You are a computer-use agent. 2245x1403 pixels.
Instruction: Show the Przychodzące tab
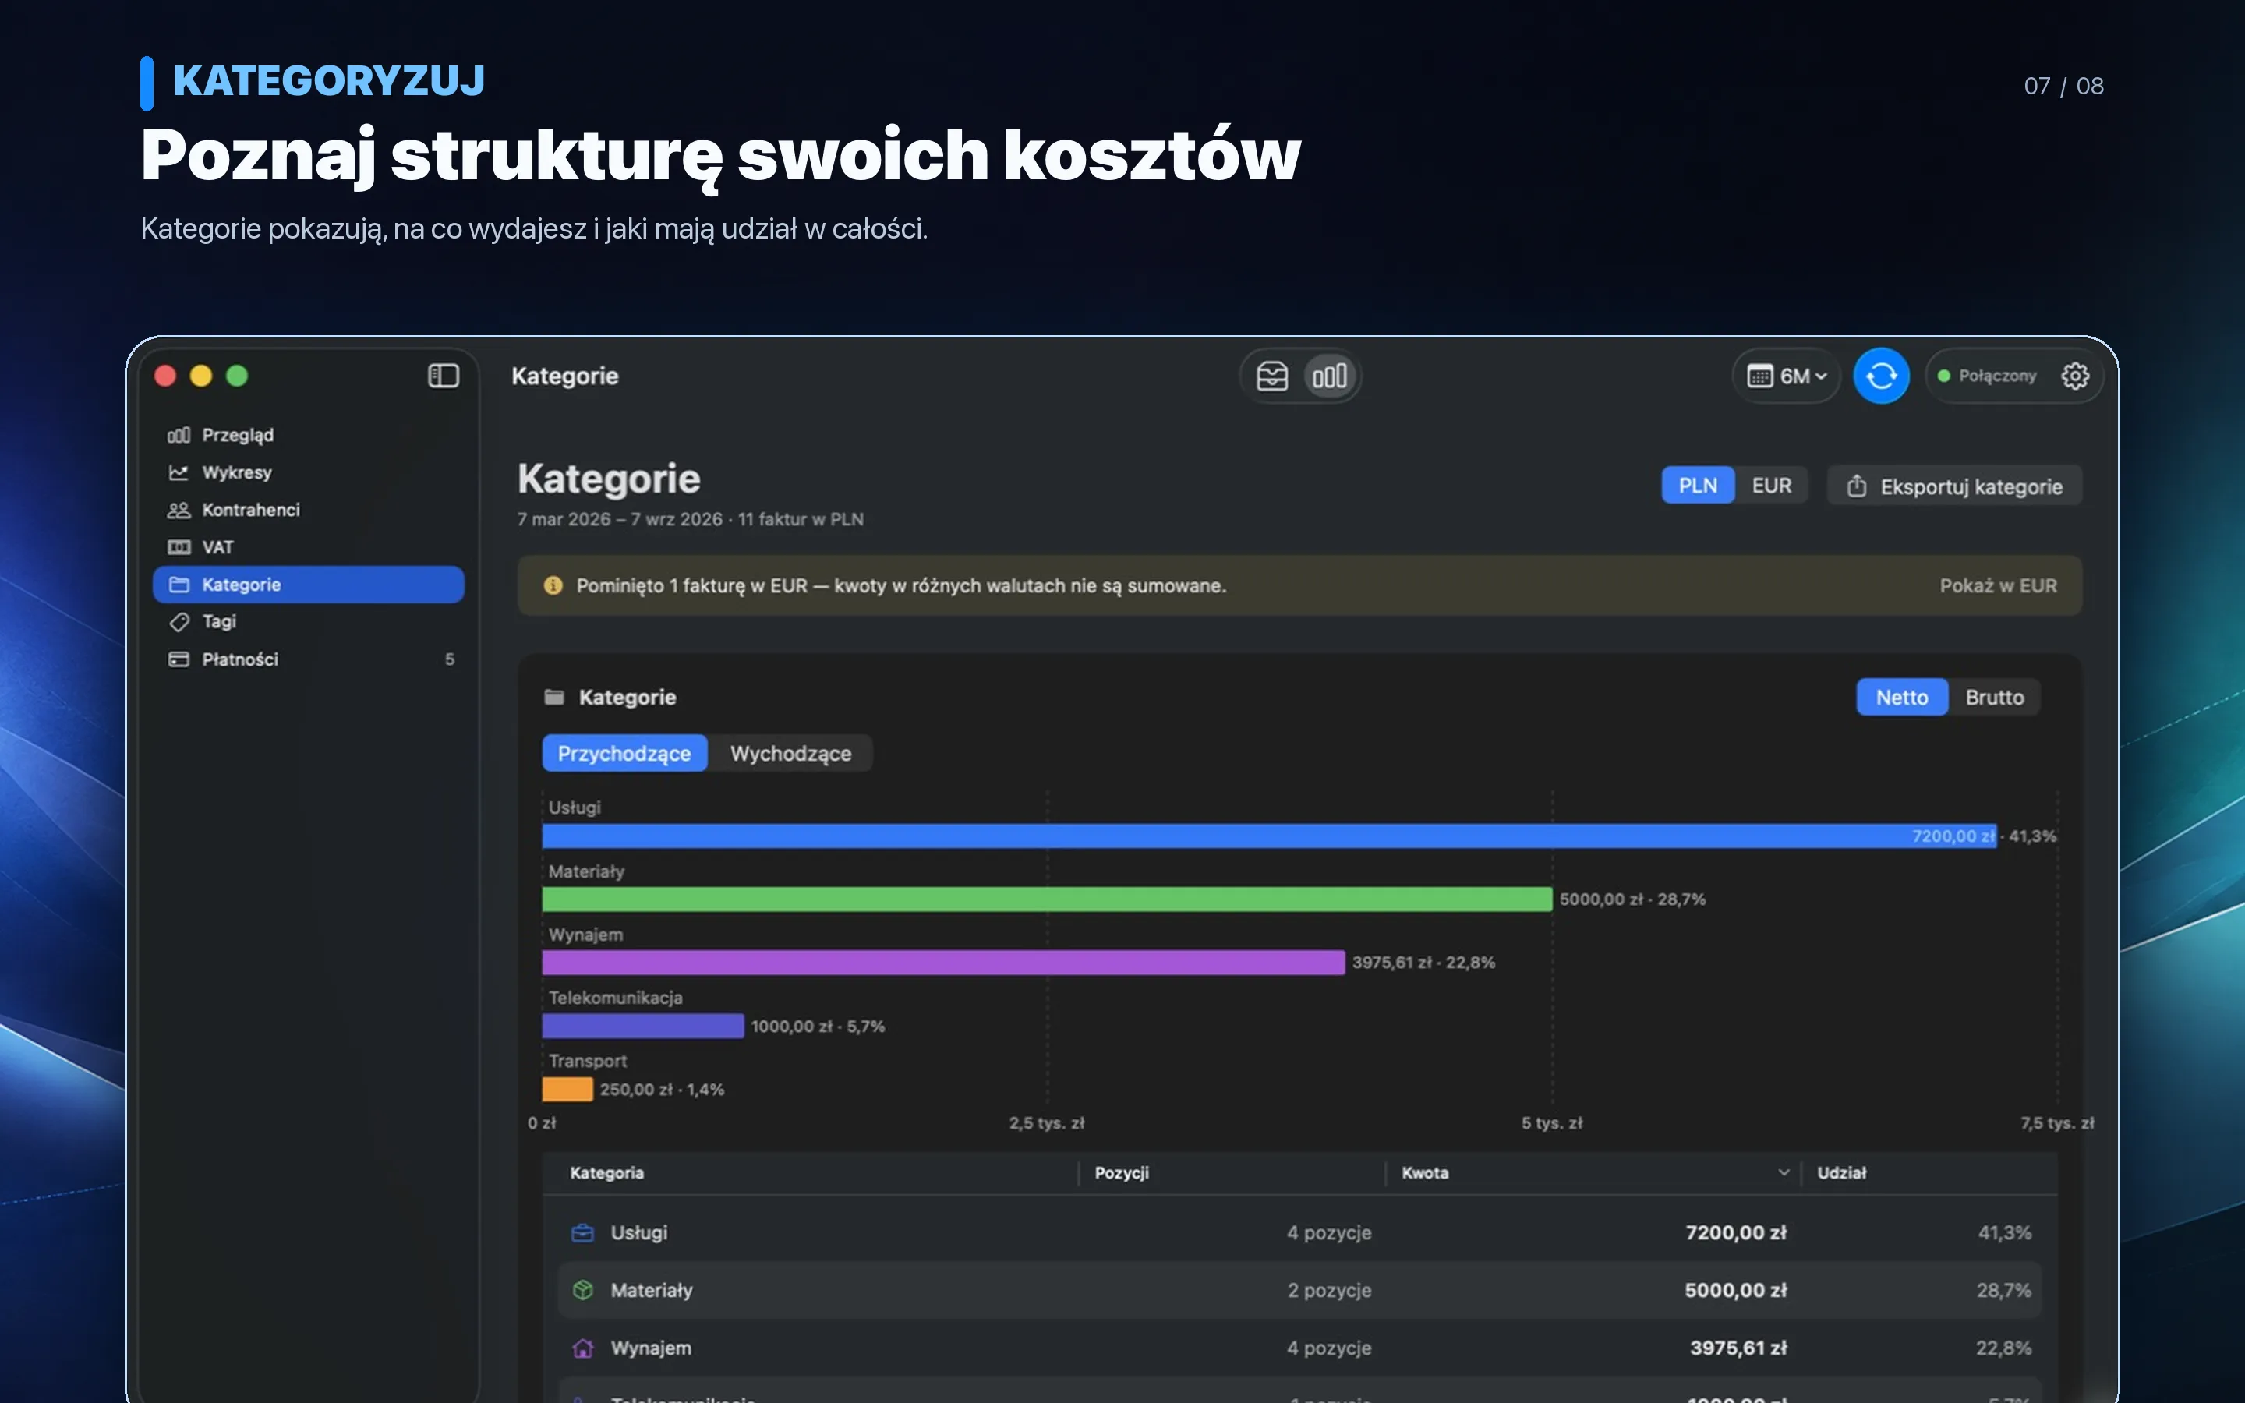[624, 754]
